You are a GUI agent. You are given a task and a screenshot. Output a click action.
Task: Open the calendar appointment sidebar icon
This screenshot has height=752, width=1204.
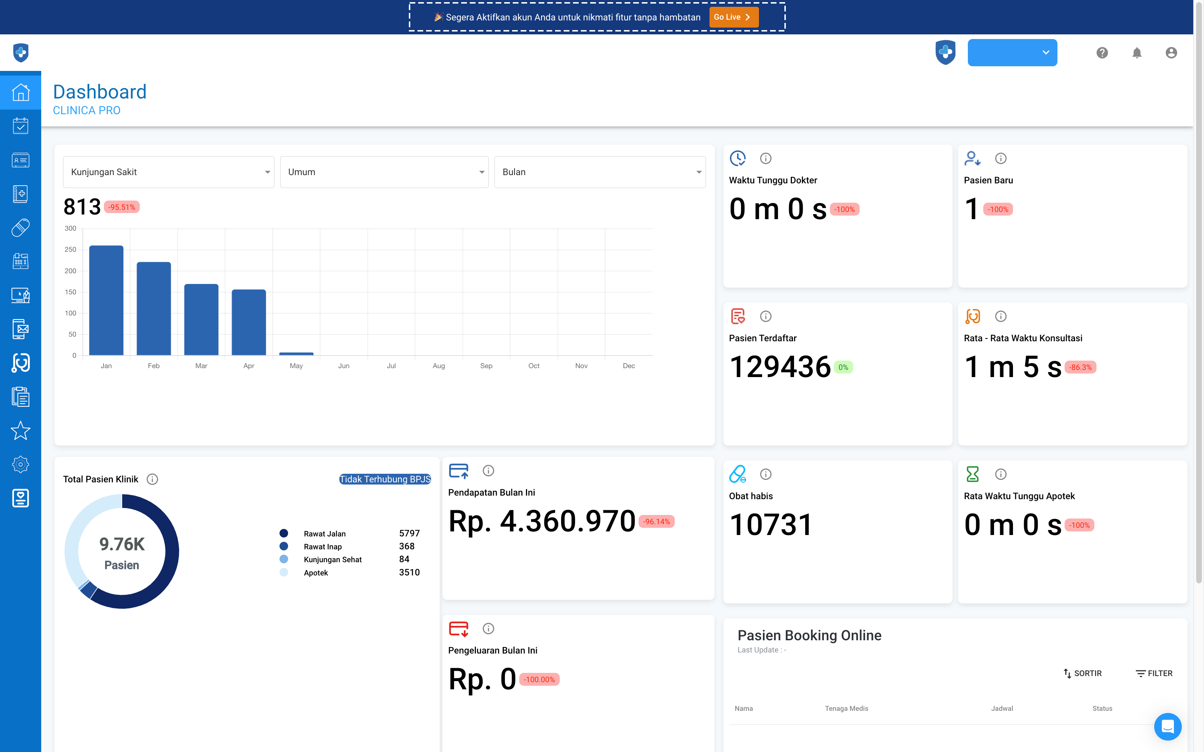[x=20, y=126]
